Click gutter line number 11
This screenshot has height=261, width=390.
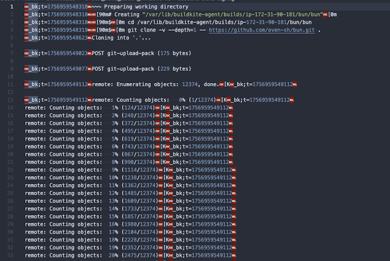pos(10,84)
